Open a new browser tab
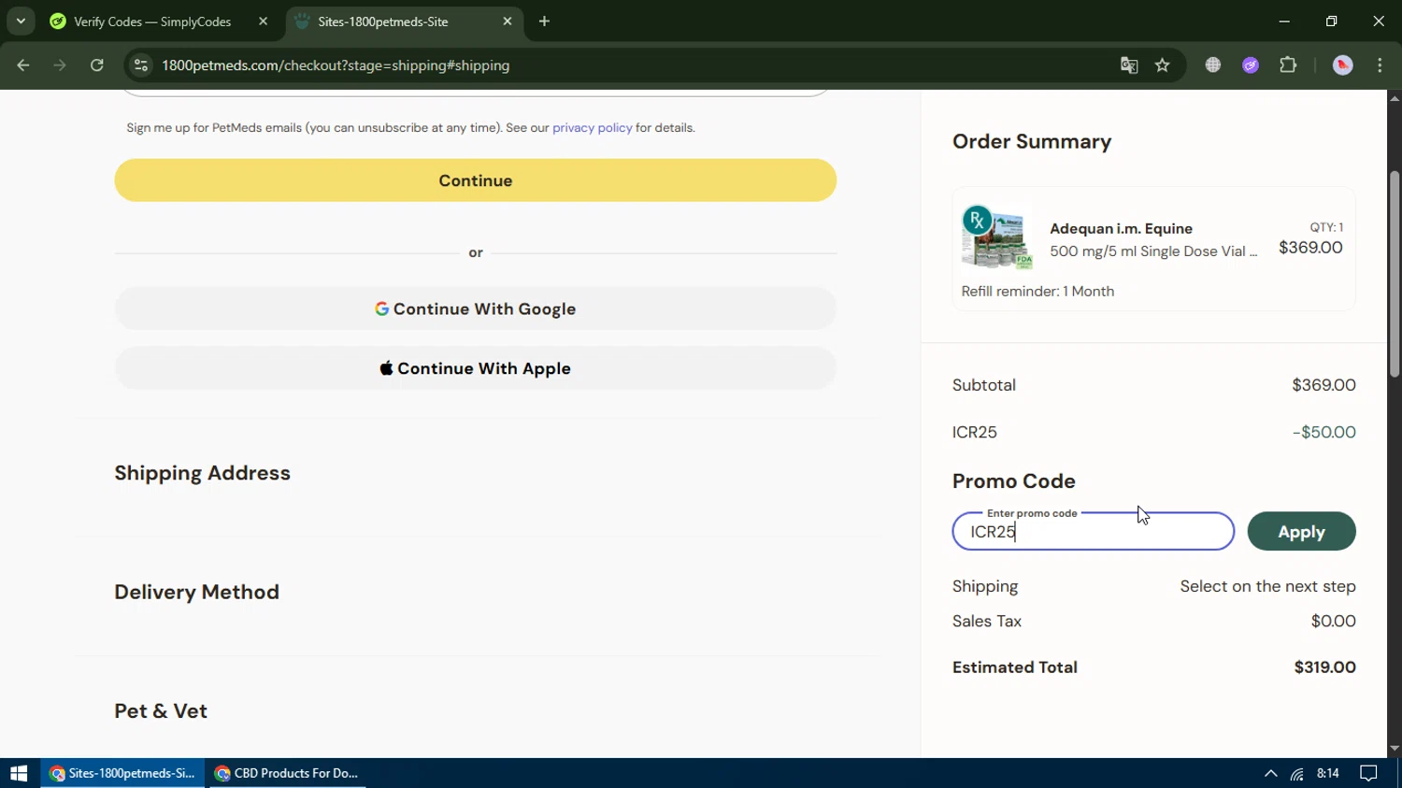The image size is (1402, 788). coord(545,21)
